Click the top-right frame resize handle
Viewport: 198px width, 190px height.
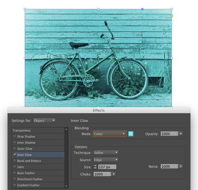pyautogui.click(x=171, y=9)
